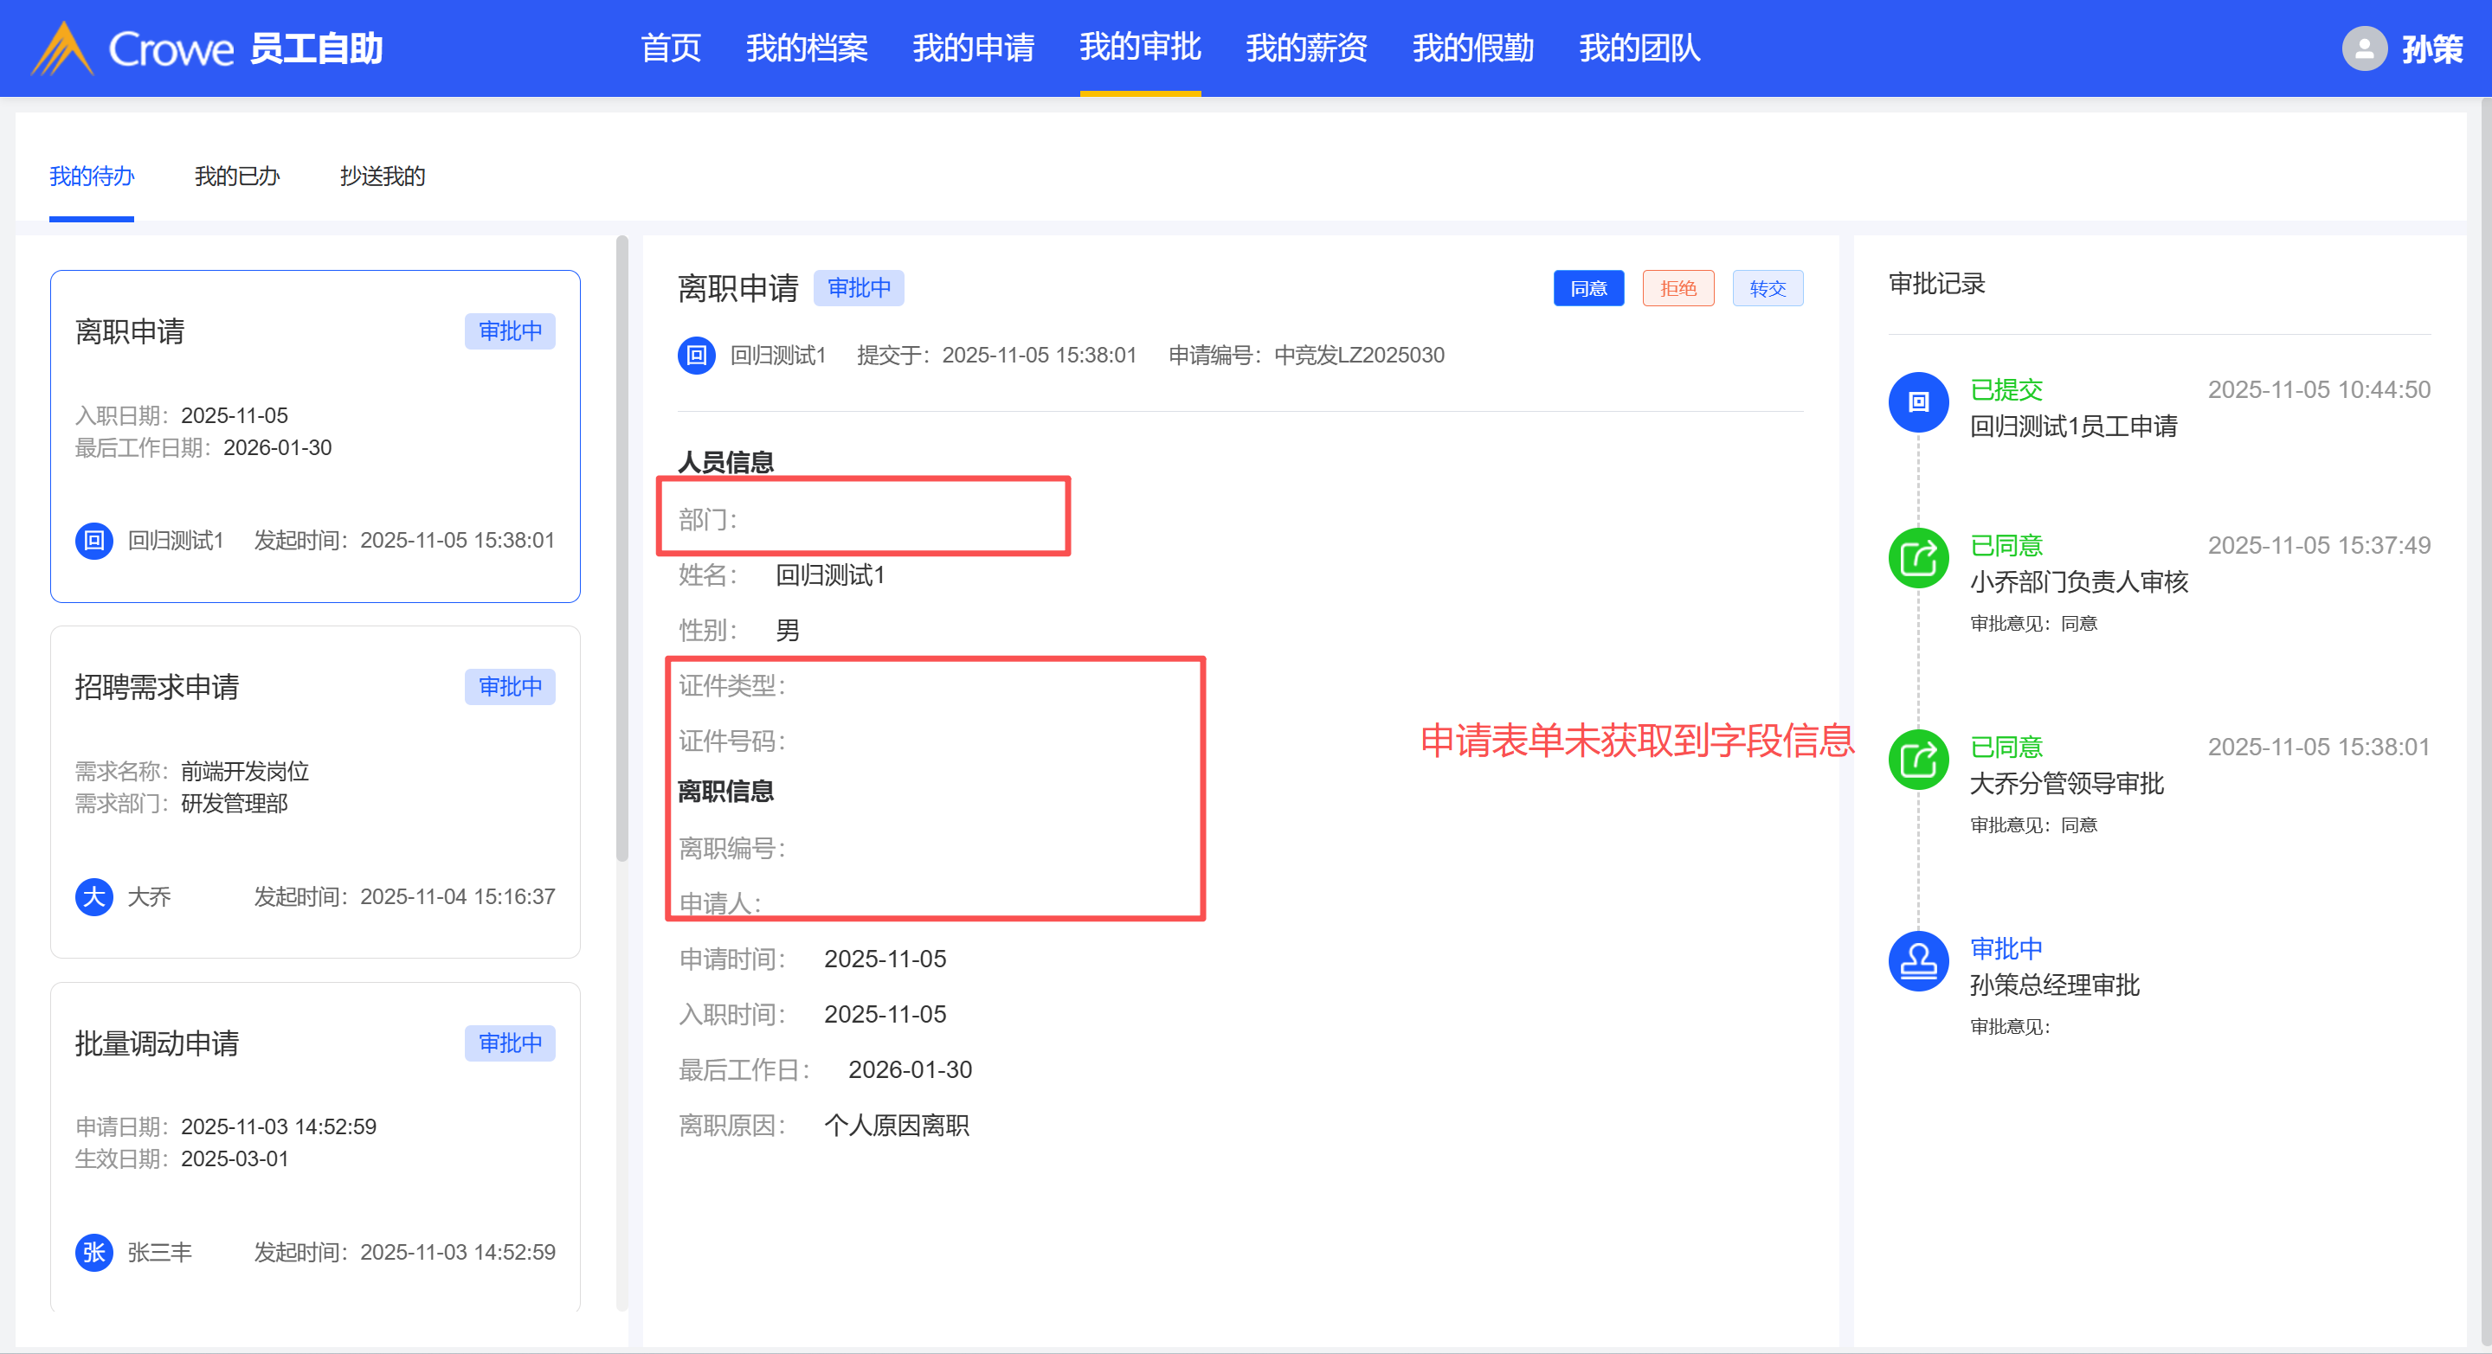2492x1354 pixels.
Task: Click the 回 avatar in the 离职申请 card
Action: pos(93,541)
